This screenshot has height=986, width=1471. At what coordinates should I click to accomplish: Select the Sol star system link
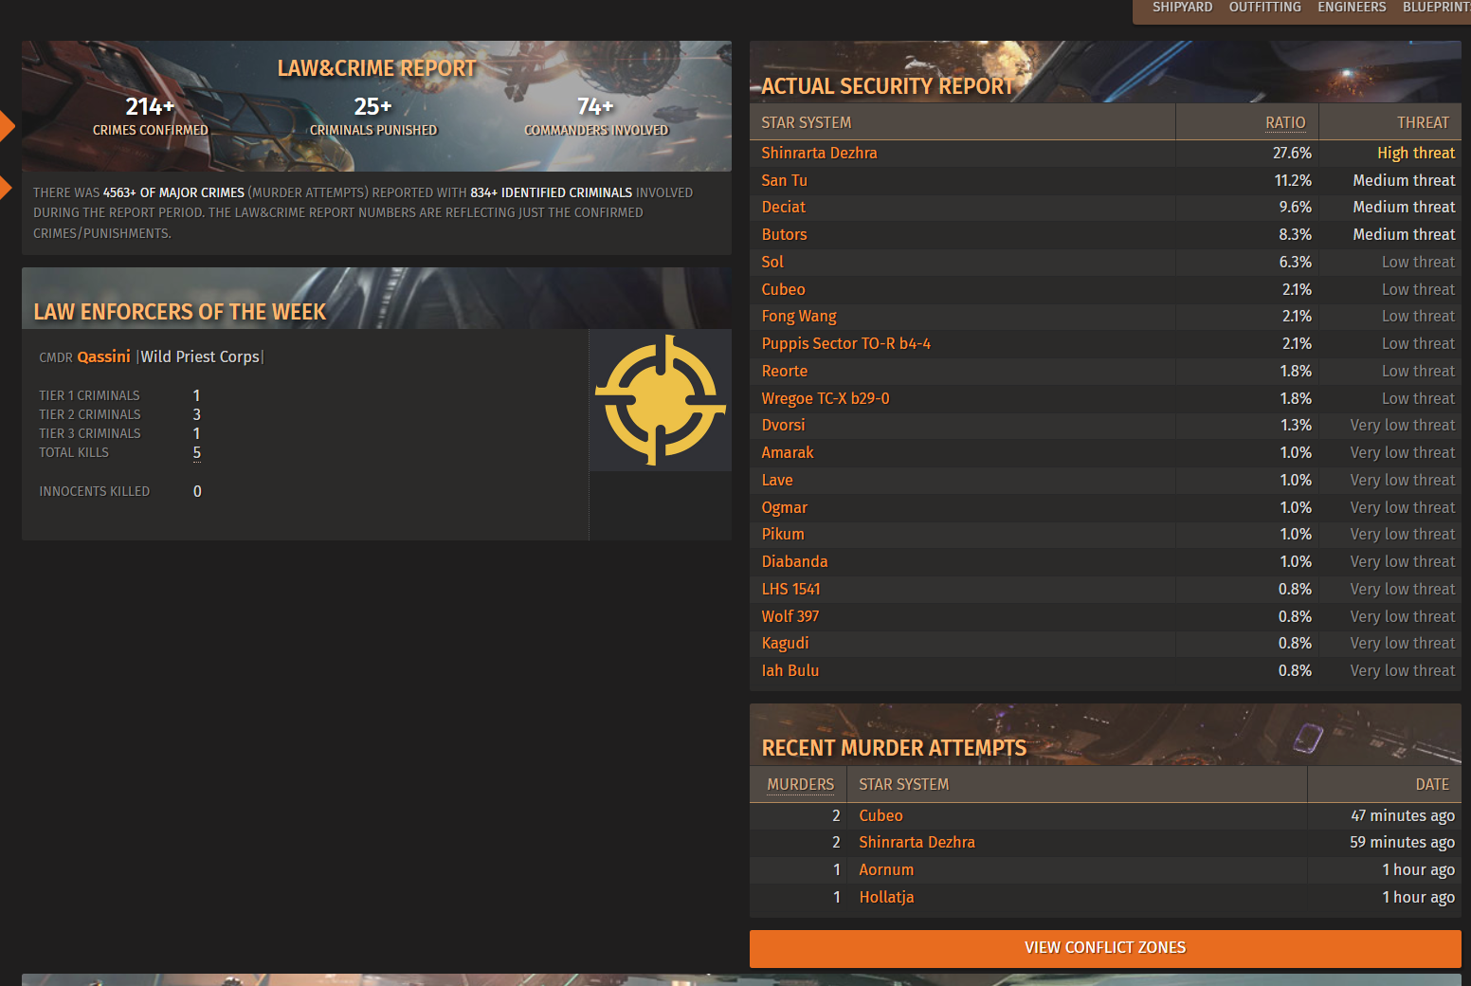pos(772,262)
